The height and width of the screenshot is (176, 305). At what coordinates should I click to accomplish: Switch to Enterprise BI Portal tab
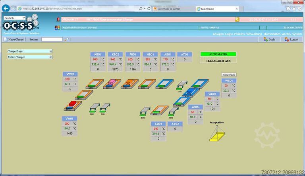coord(174,9)
